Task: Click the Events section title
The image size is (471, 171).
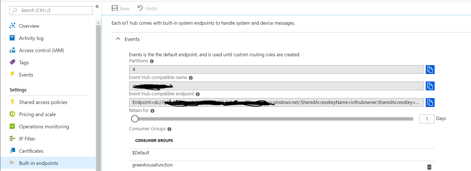Action: click(x=132, y=39)
